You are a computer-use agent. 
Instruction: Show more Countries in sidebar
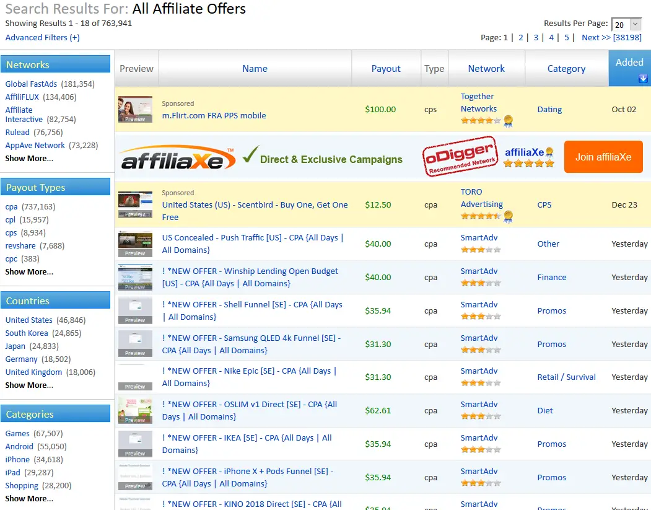[x=29, y=385]
